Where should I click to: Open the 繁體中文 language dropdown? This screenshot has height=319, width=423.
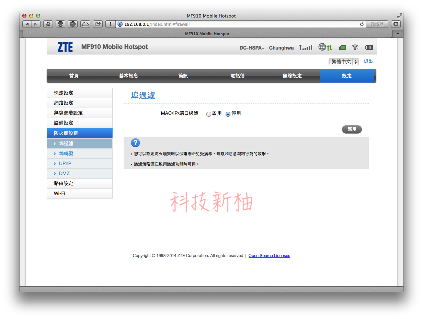tap(344, 62)
